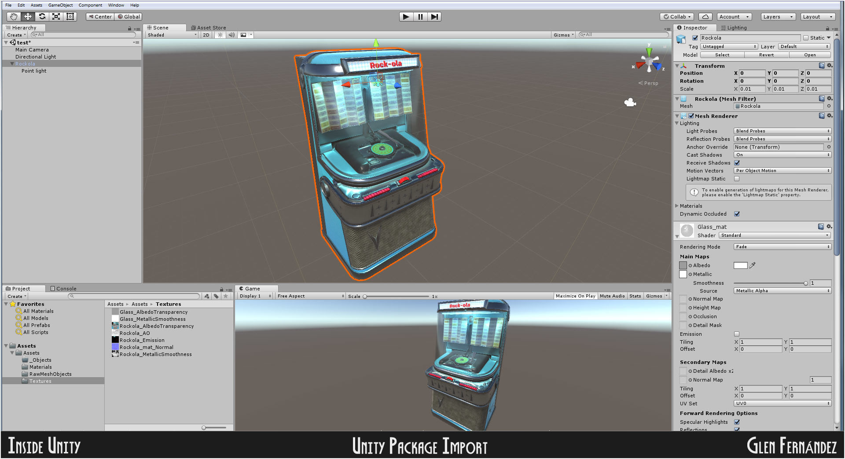Toggle the Static checkbox

[806, 38]
